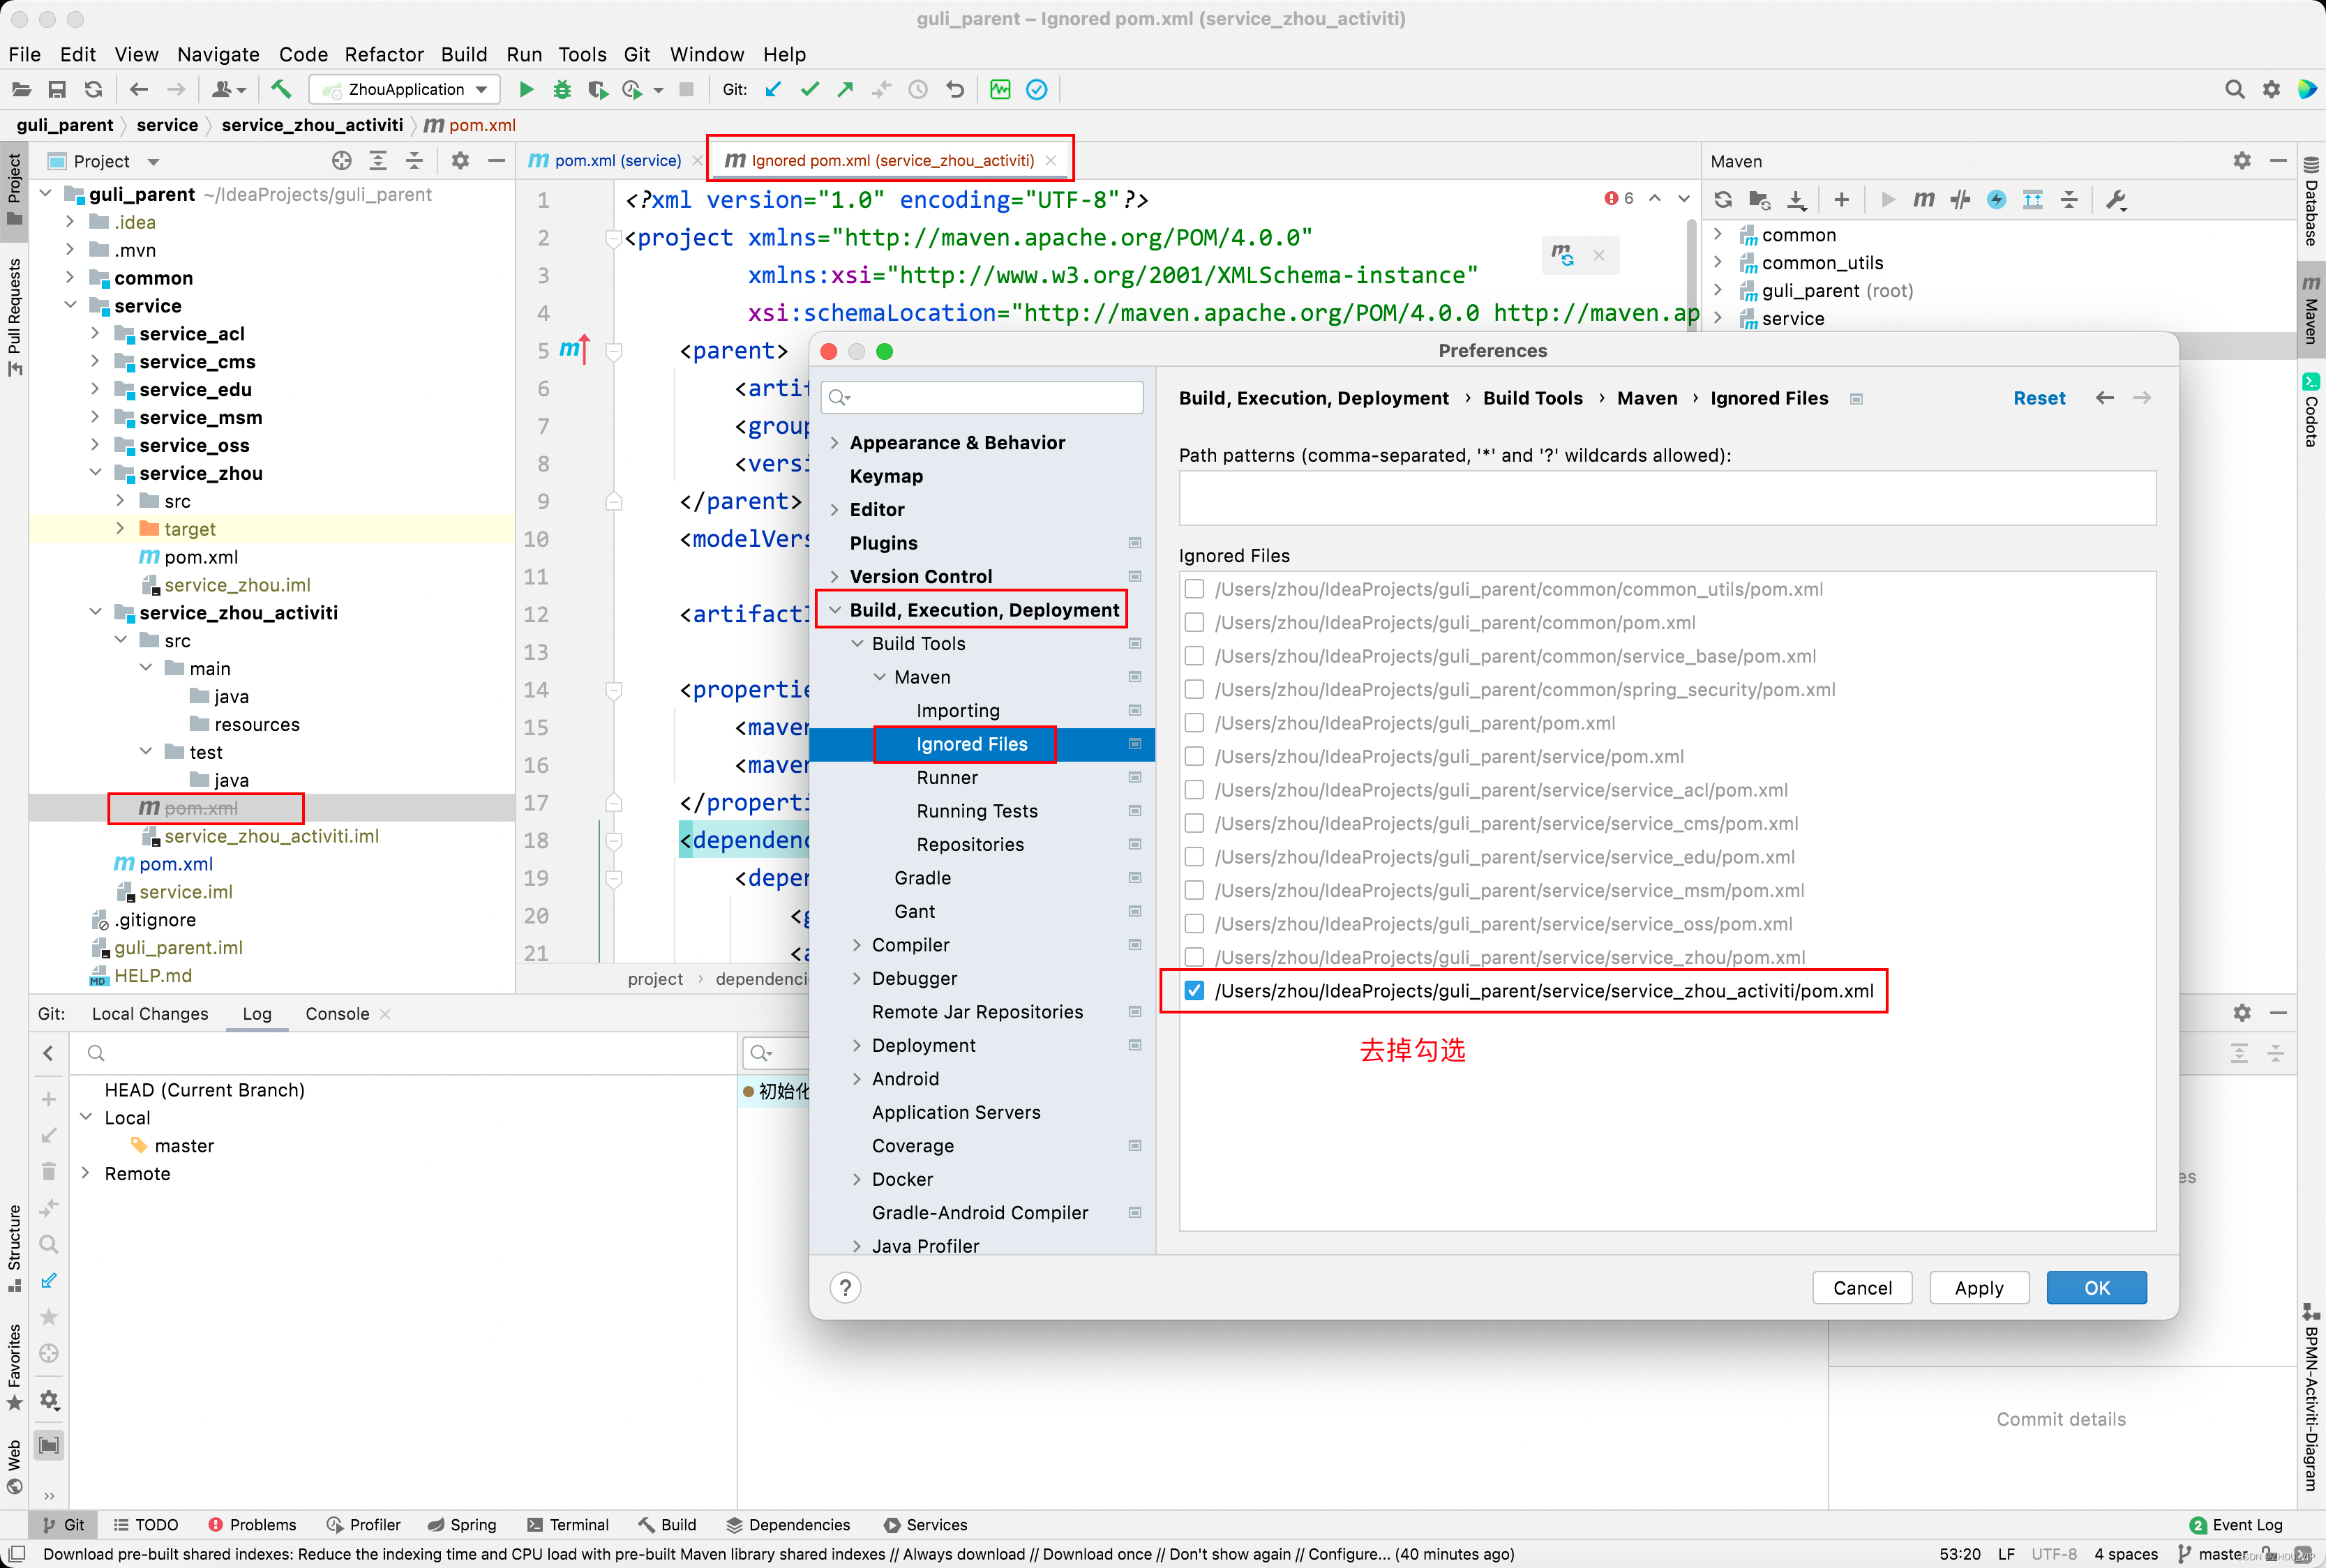This screenshot has width=2326, height=1568.
Task: Switch to pom.xml (service) editor tab
Action: tap(617, 160)
